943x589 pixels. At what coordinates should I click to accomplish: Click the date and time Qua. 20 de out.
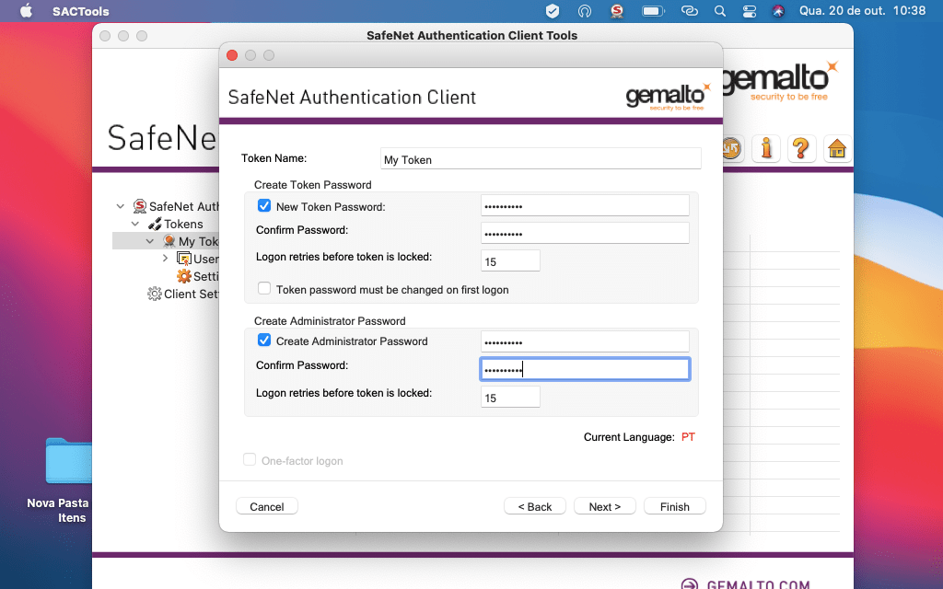[x=862, y=11]
